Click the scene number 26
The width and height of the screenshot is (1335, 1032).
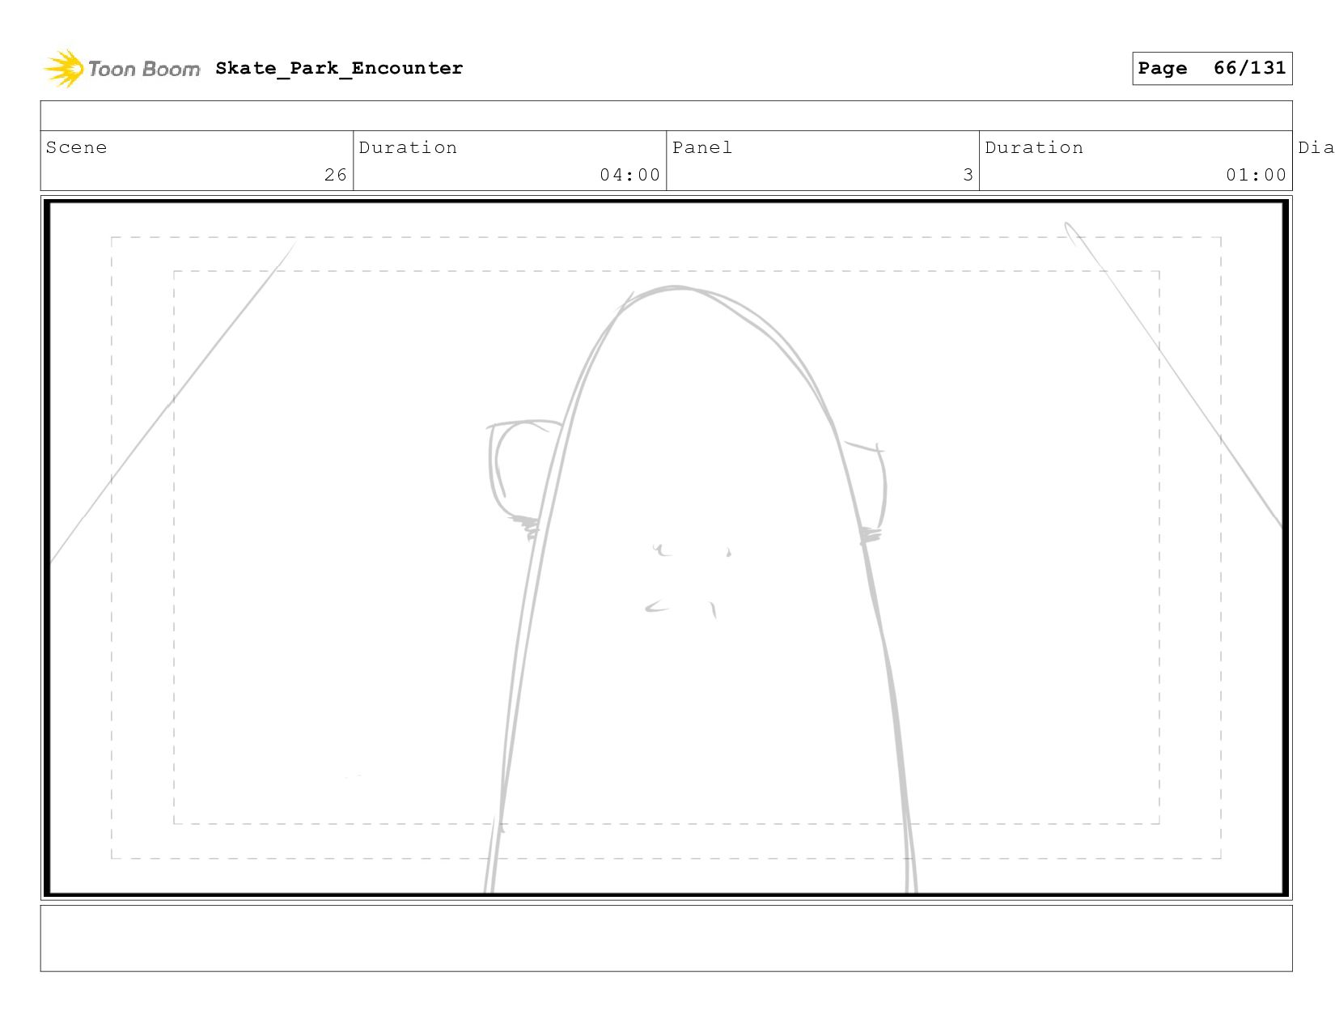click(336, 175)
